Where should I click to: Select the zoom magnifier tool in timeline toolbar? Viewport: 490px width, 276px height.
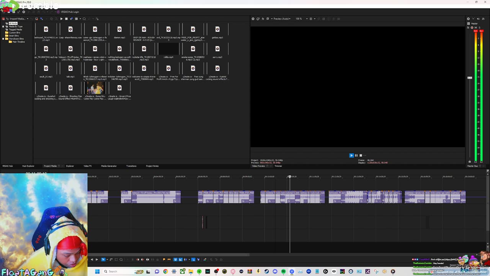[121, 260]
